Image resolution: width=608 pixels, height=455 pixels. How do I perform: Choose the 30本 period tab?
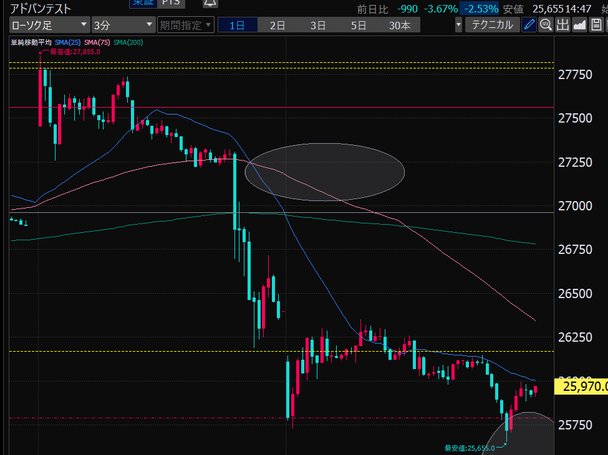(400, 26)
